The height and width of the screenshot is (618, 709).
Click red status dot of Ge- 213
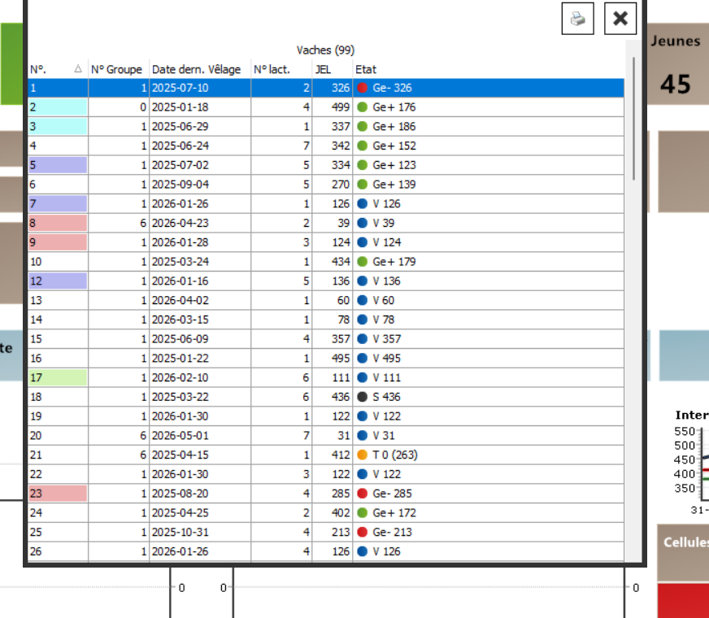point(362,532)
